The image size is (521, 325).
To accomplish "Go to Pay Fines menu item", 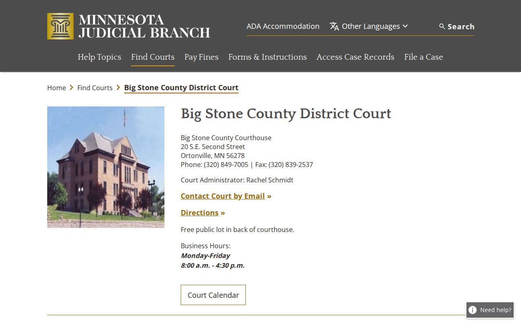I will (201, 57).
